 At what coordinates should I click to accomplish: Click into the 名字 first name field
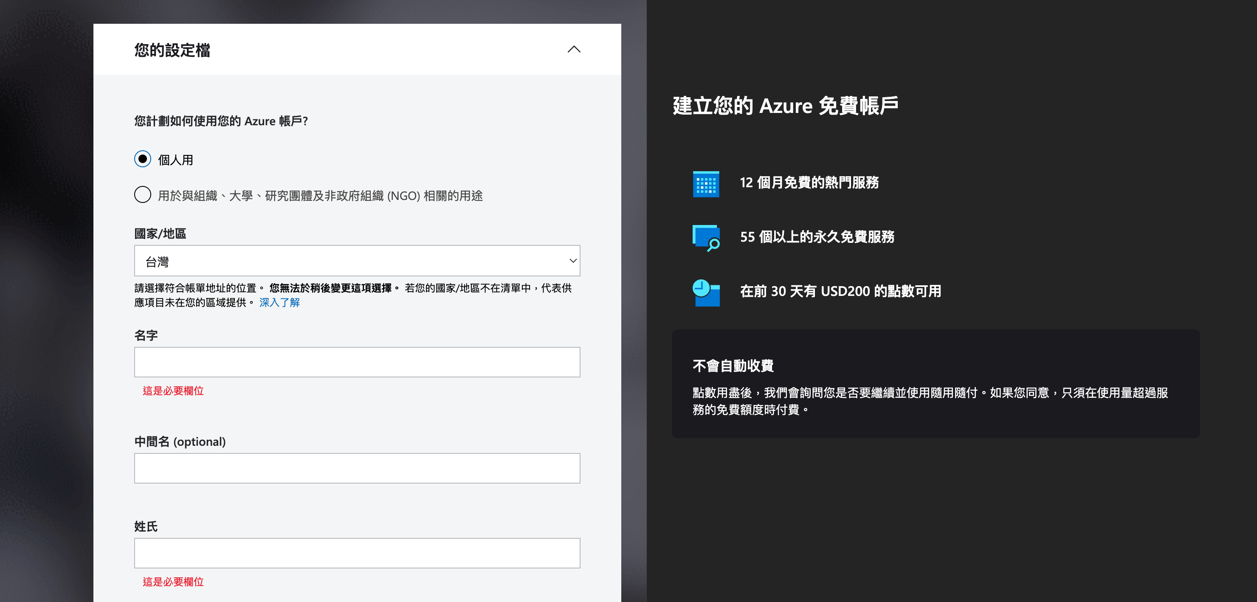(x=356, y=362)
